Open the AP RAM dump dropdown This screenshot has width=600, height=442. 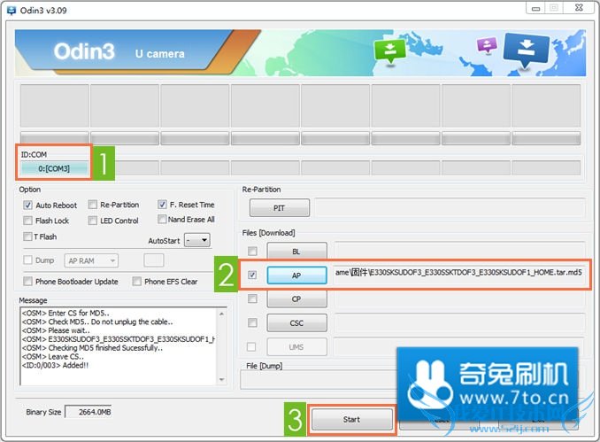click(91, 260)
